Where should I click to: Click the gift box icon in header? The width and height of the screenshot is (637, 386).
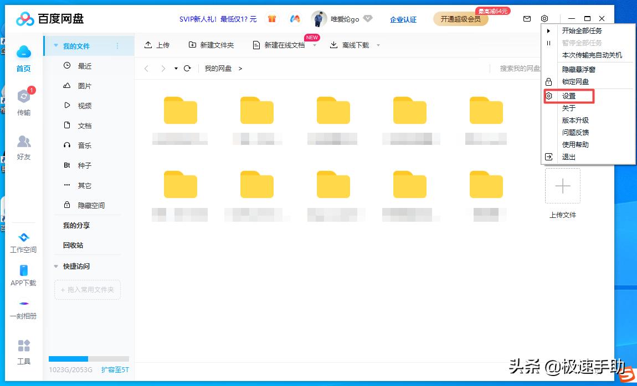click(272, 19)
